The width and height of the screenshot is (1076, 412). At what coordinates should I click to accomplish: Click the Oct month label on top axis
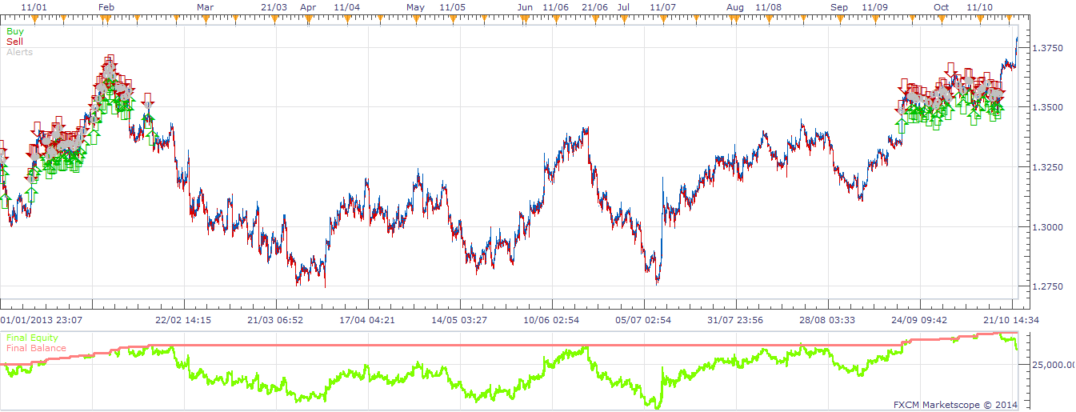[942, 6]
